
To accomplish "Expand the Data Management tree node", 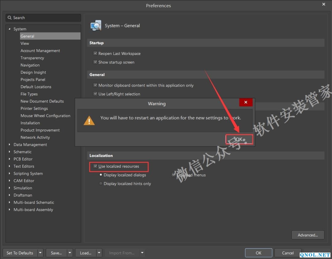I will (10, 145).
